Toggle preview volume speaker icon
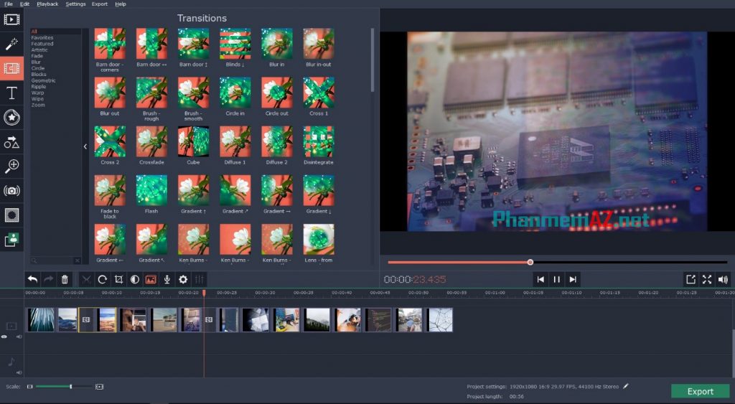Image resolution: width=735 pixels, height=404 pixels. (x=723, y=279)
